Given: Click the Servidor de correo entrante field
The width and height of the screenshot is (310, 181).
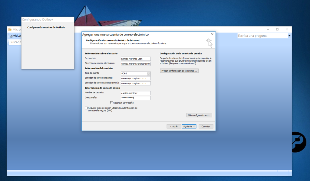Looking at the screenshot, I should 135,78.
